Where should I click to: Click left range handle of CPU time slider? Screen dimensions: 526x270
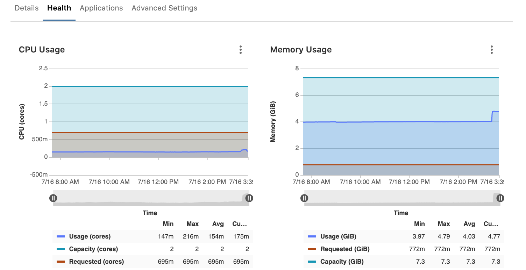pos(53,198)
